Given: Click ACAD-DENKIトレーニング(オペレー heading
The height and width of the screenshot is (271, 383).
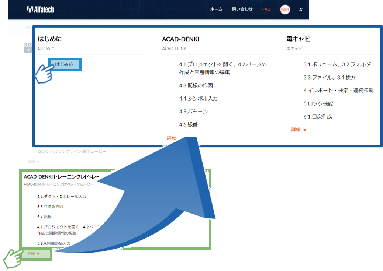Looking at the screenshot, I should (62, 177).
